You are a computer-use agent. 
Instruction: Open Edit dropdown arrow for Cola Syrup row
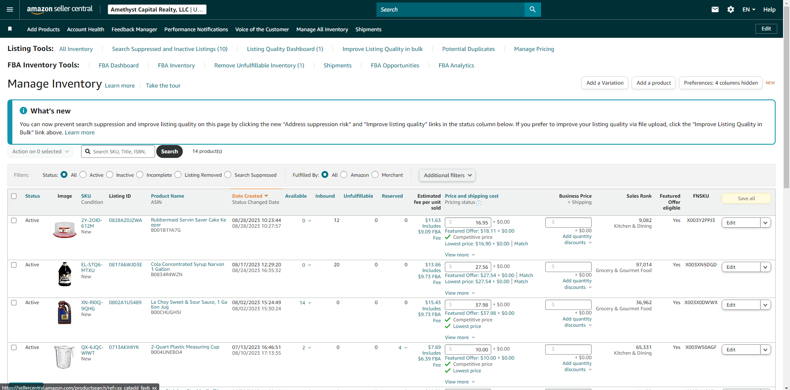coord(765,267)
